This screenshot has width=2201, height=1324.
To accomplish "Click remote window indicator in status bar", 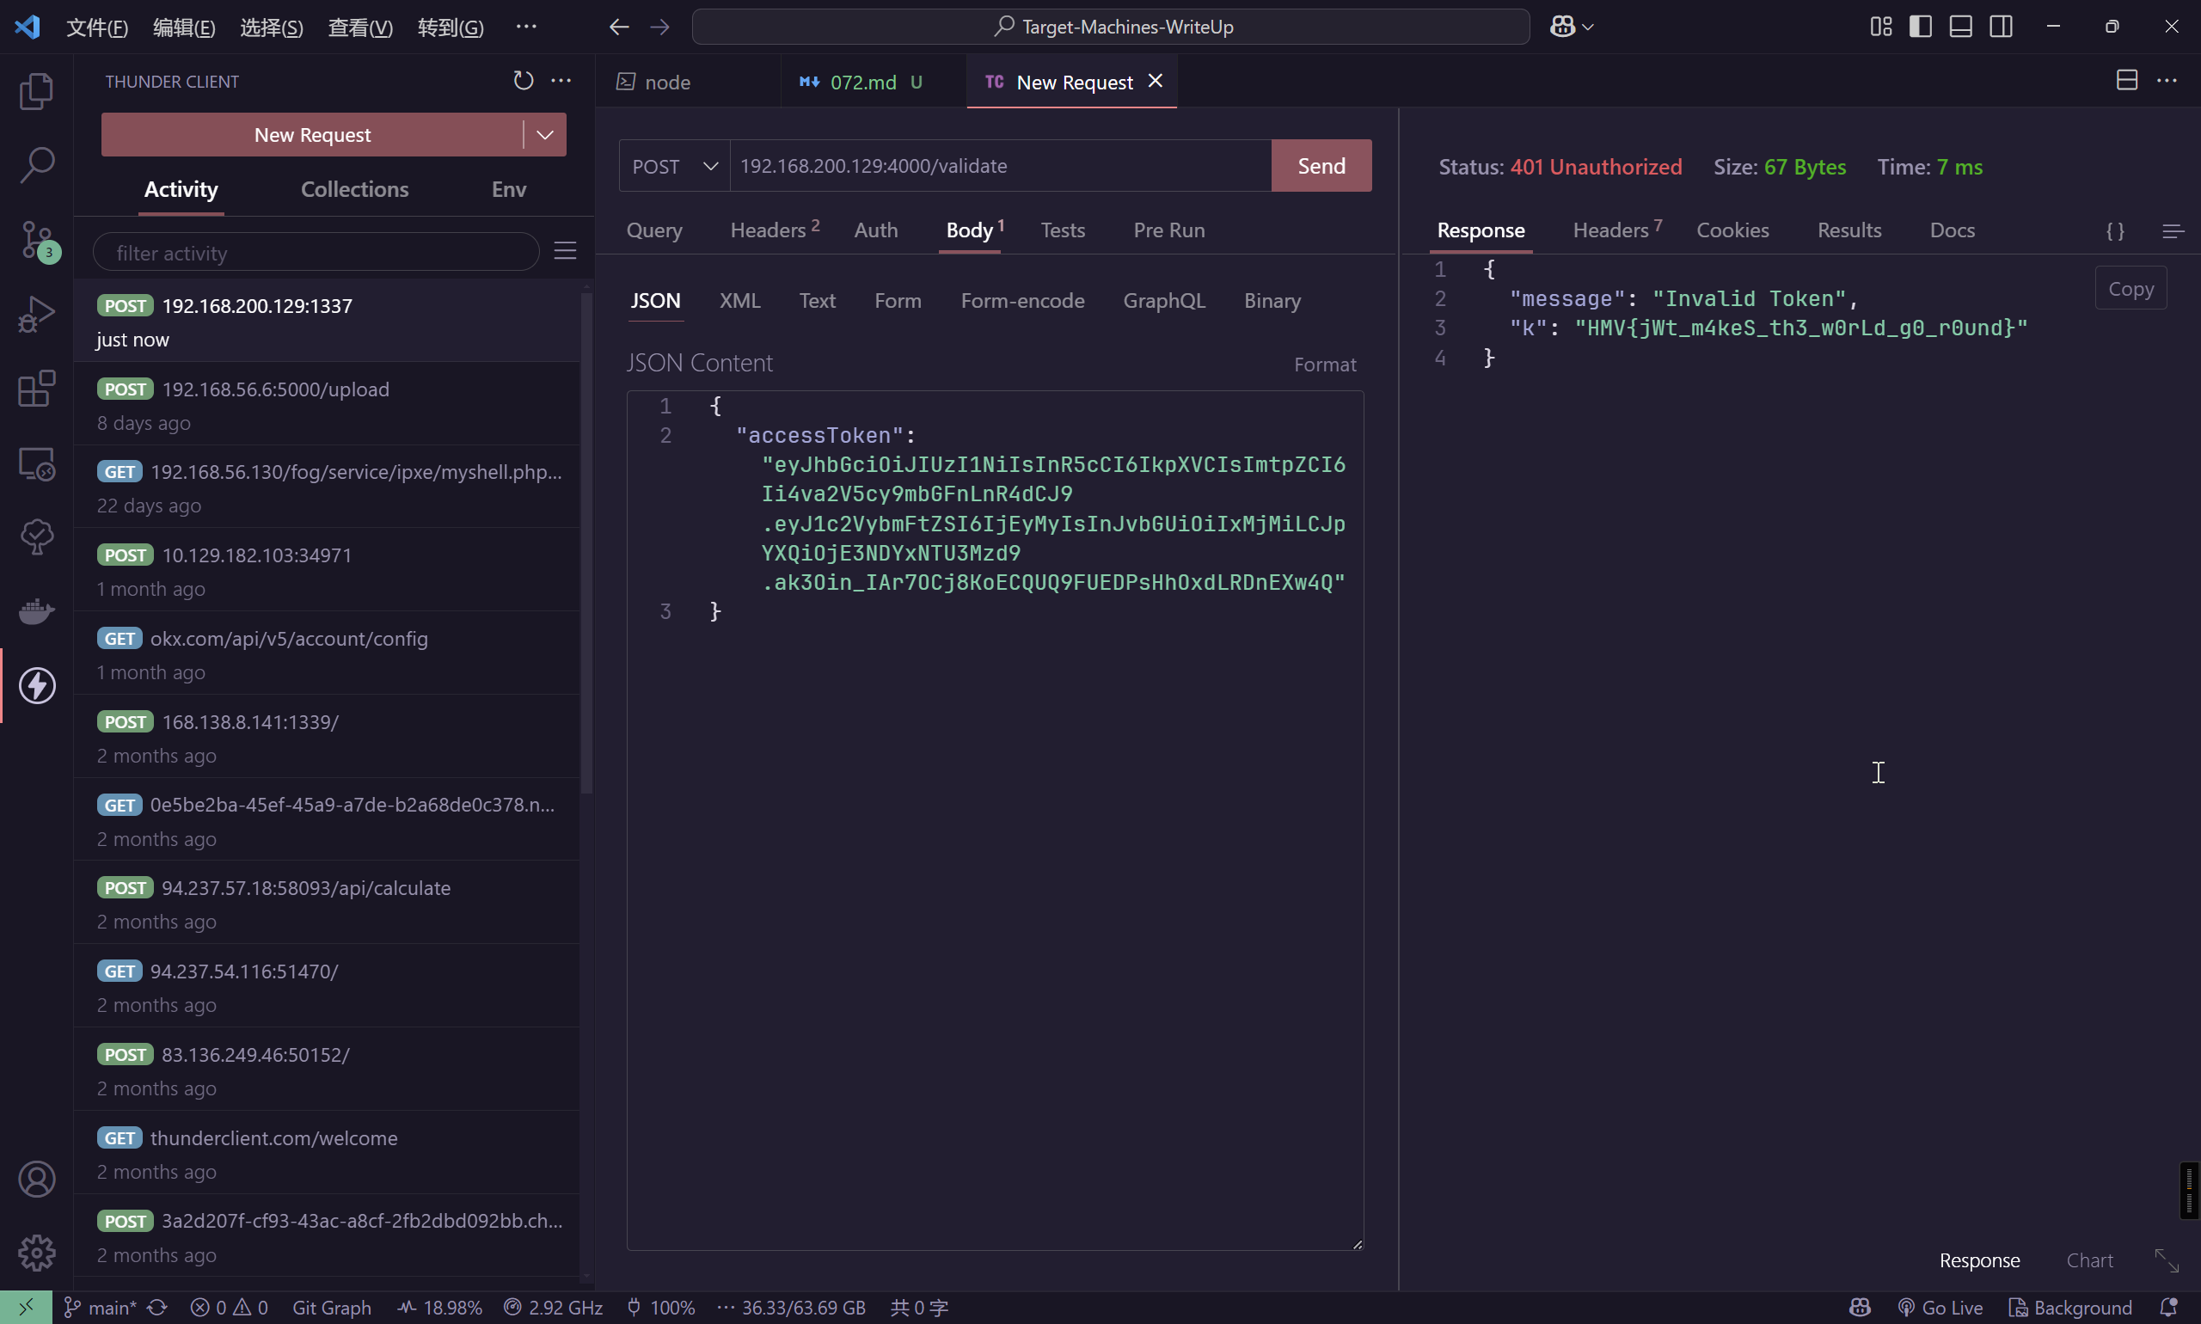I will pos(26,1308).
